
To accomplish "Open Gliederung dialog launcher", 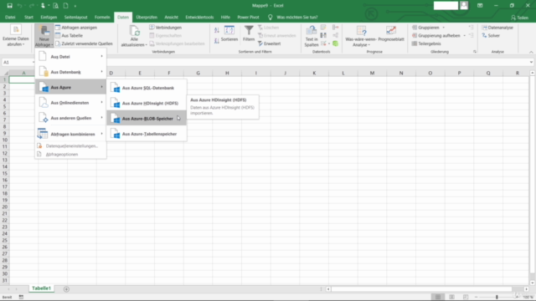I will [x=475, y=52].
